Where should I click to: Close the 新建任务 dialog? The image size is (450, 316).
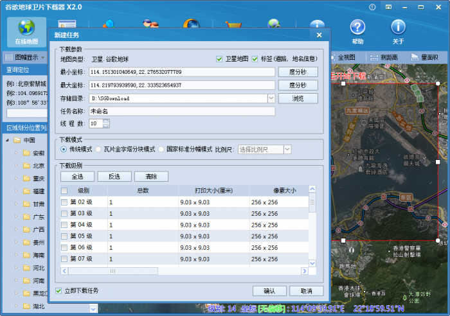tap(319, 35)
